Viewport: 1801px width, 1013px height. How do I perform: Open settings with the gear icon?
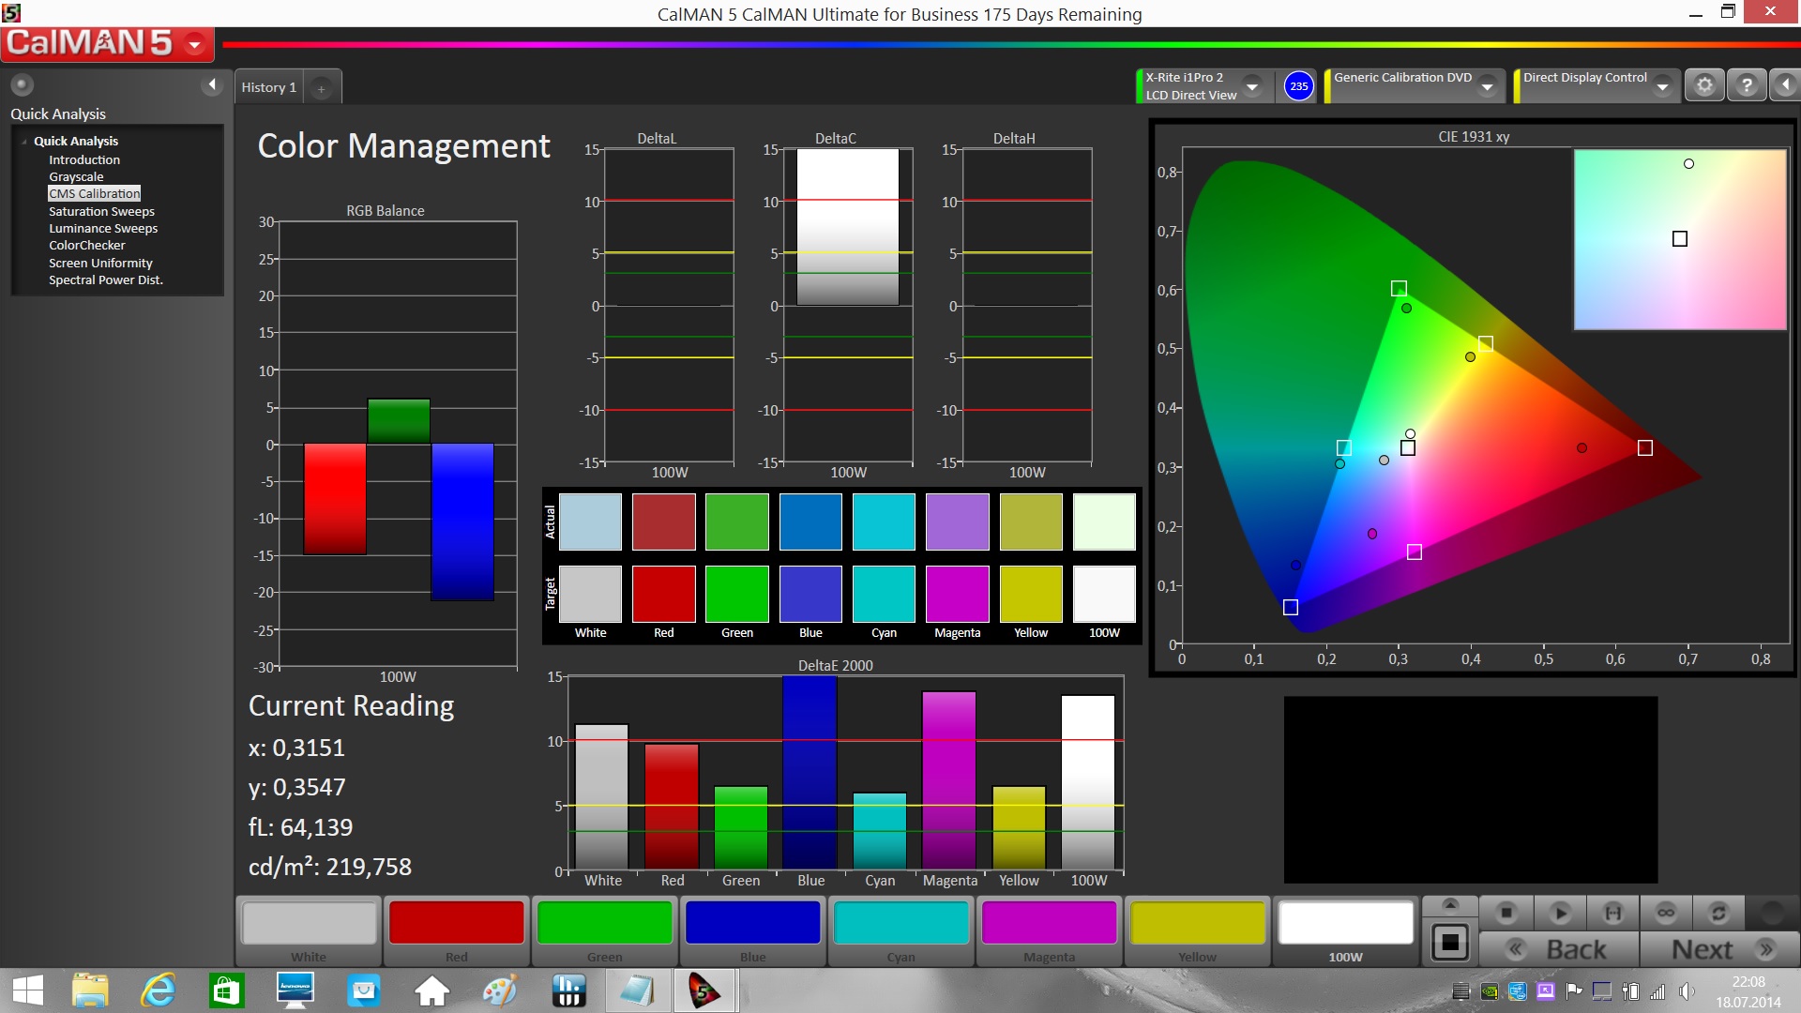1704,85
